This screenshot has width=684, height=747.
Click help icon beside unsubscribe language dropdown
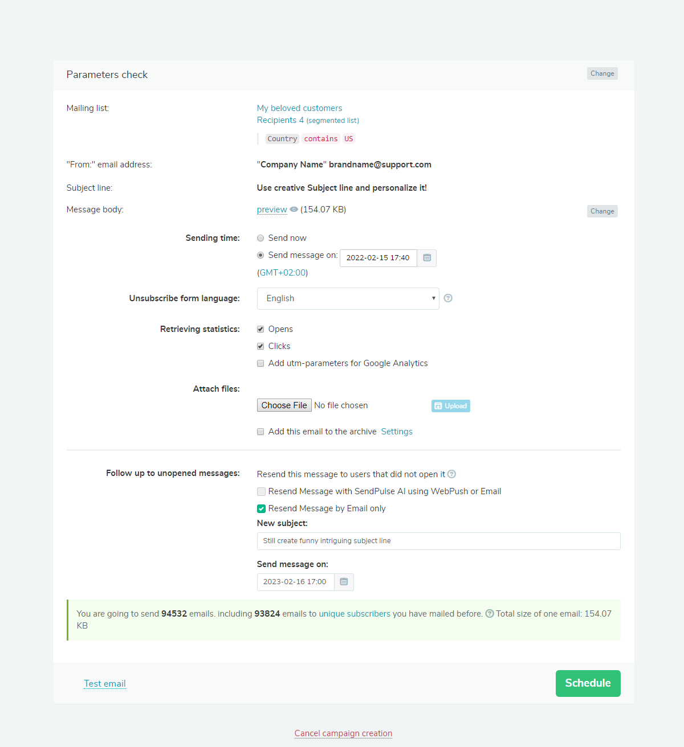(x=448, y=298)
